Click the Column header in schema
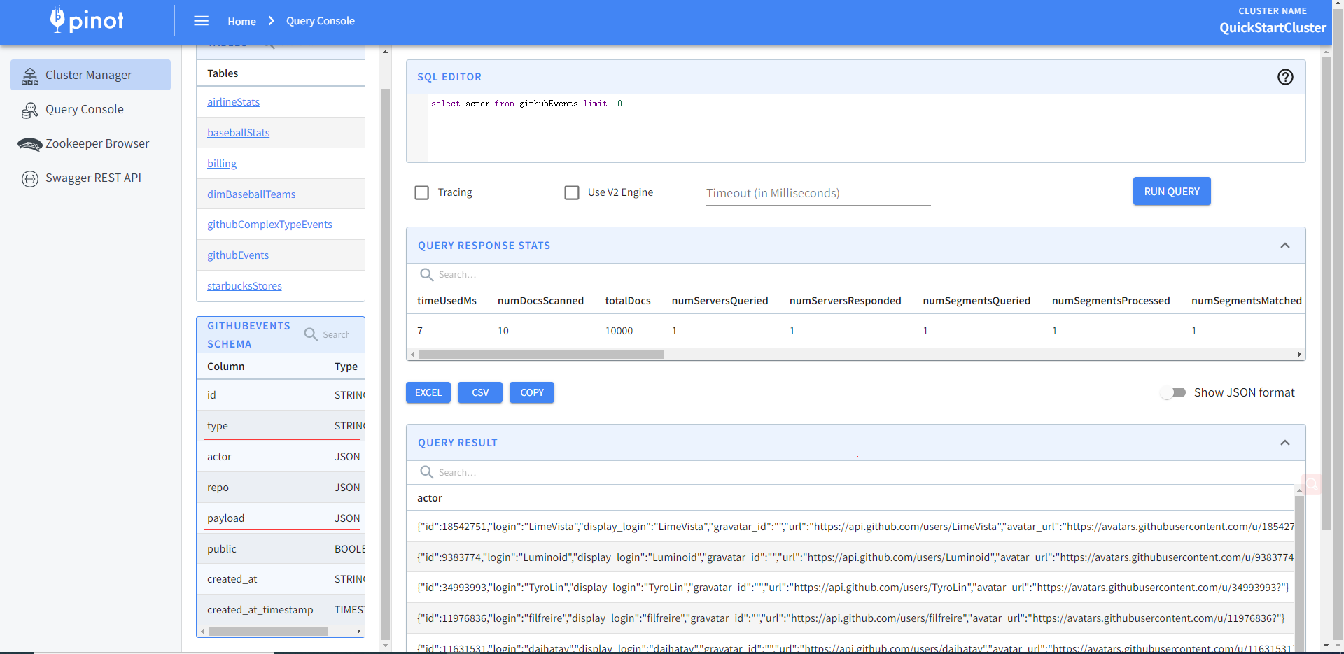This screenshot has height=654, width=1344. [226, 367]
